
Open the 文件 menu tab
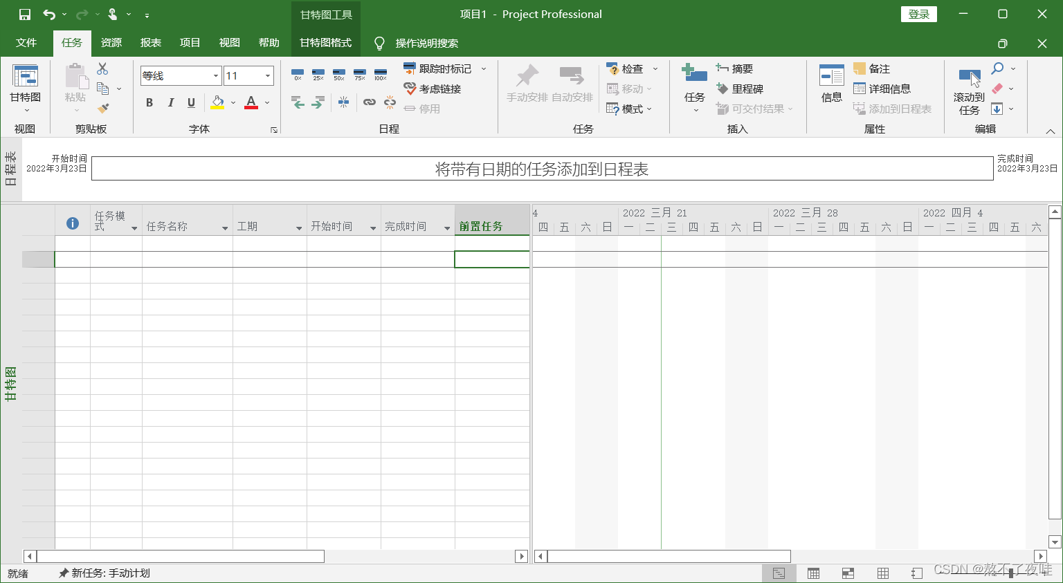[x=26, y=43]
